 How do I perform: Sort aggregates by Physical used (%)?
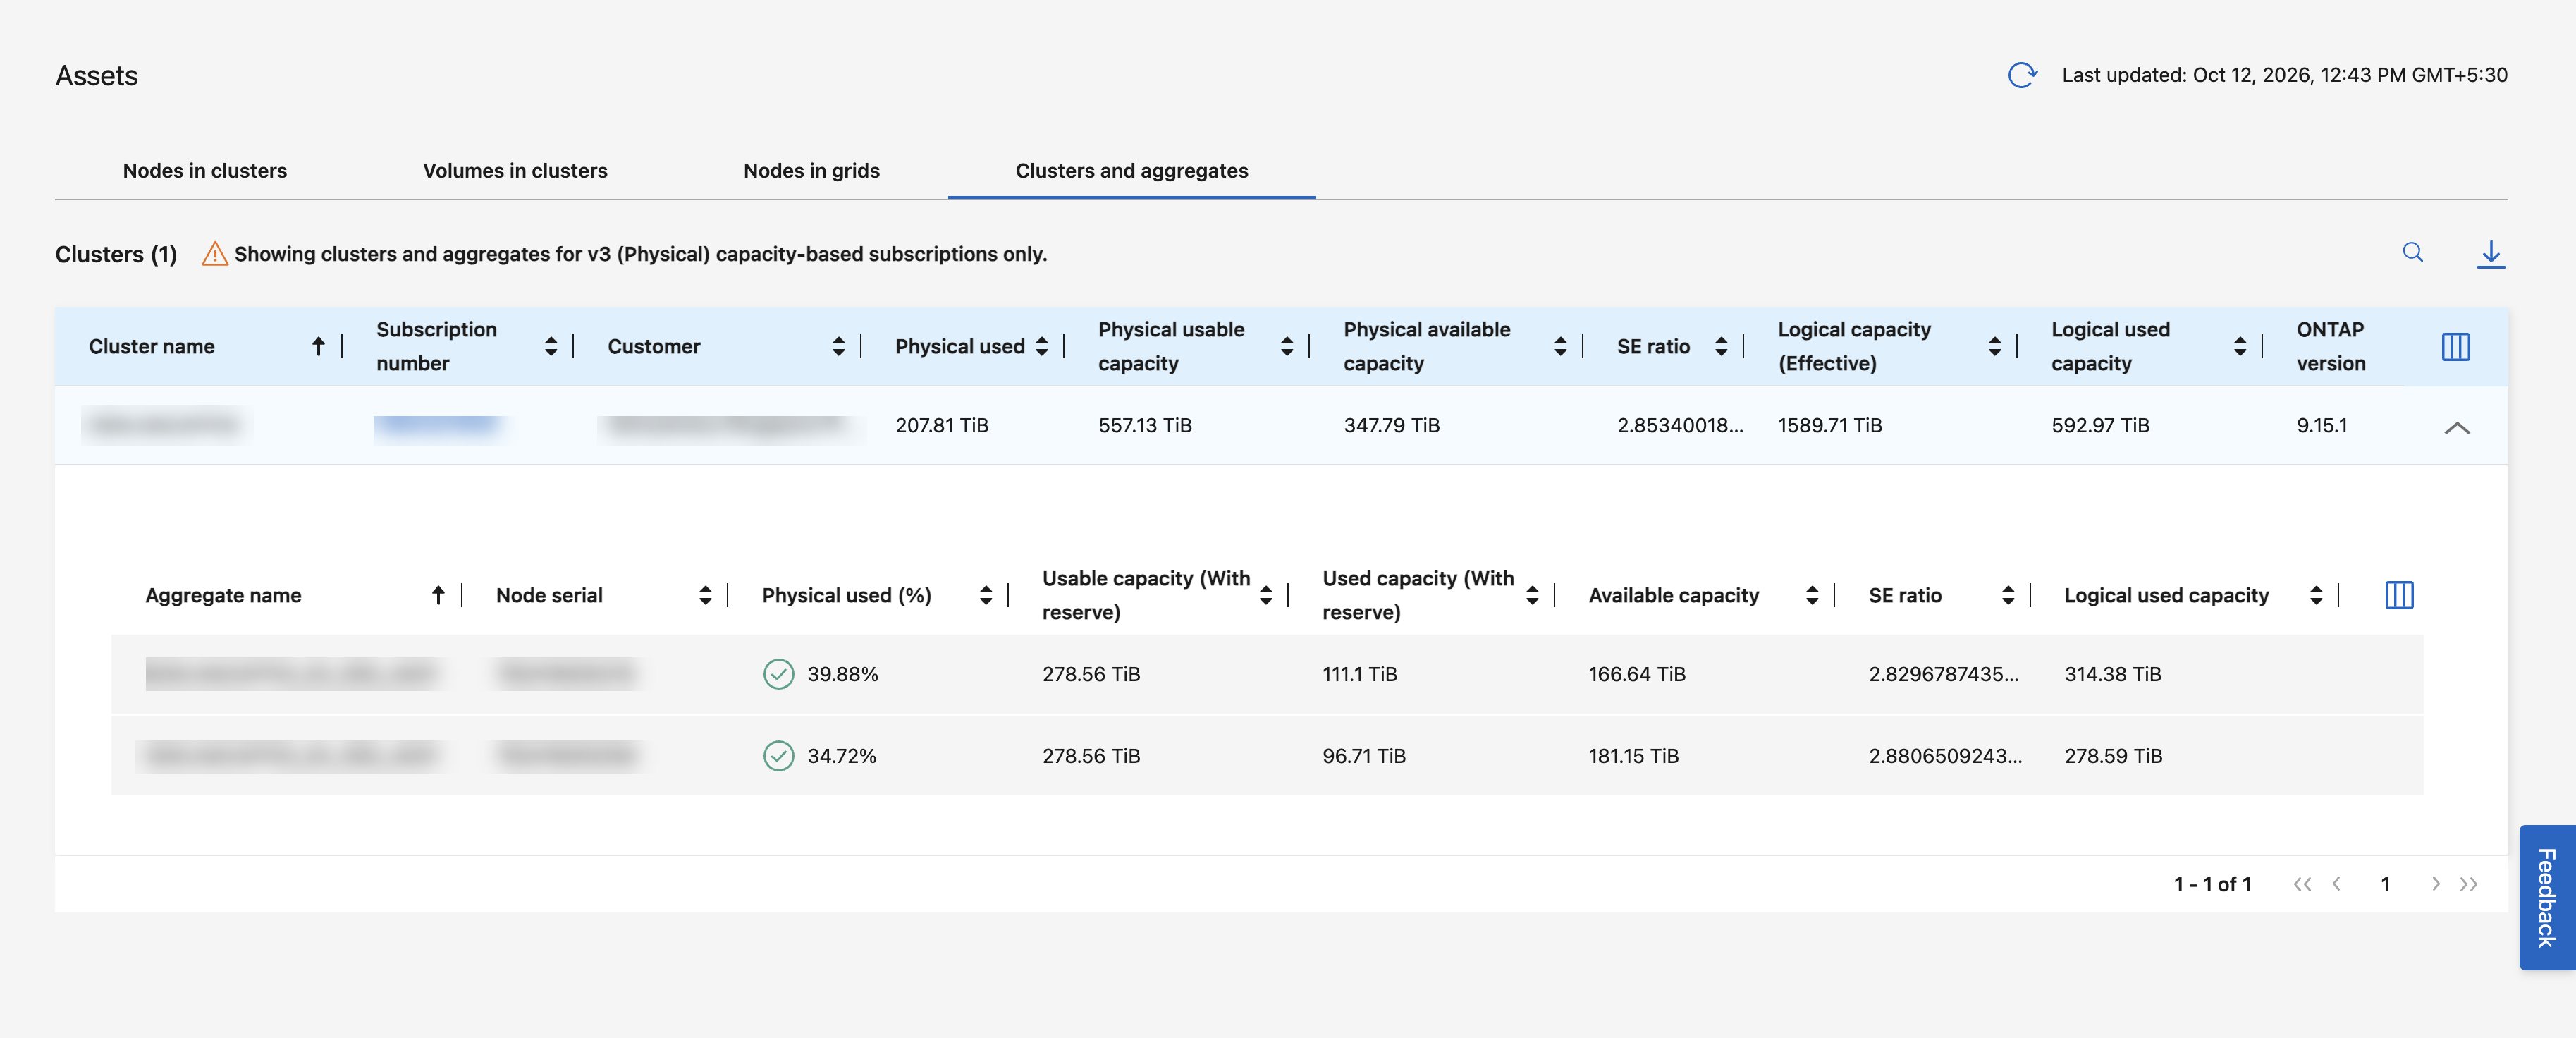986,595
